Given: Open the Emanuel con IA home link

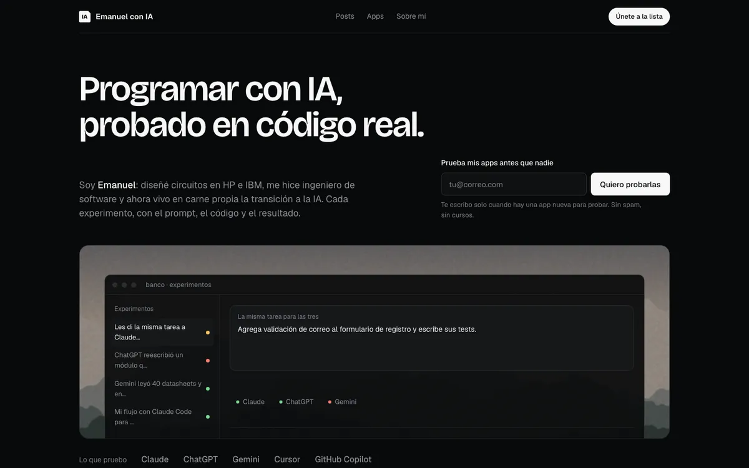Looking at the screenshot, I should pyautogui.click(x=116, y=17).
